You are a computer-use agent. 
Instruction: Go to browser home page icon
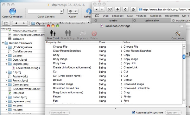pos(133,9)
